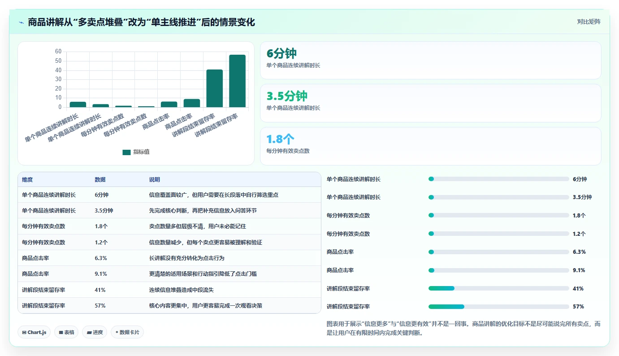Click the 数据卡片 text in the bottom tag row
This screenshot has height=356, width=619.
tap(130, 332)
